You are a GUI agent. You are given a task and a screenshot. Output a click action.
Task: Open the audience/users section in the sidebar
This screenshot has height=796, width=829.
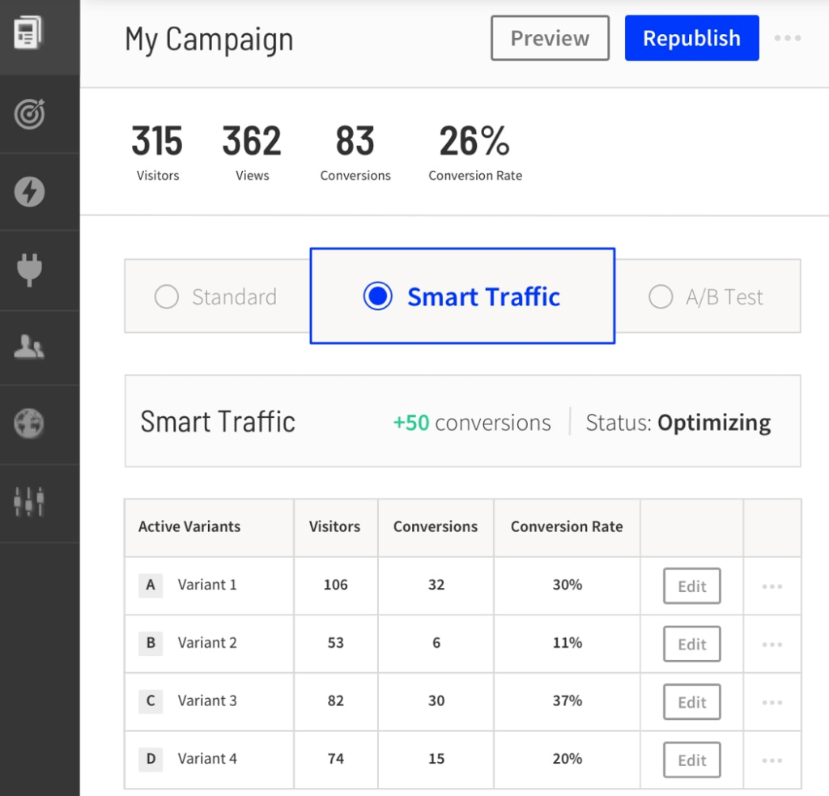(29, 346)
